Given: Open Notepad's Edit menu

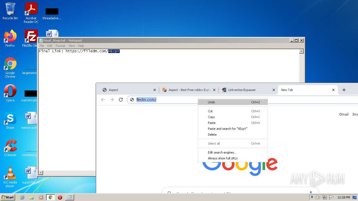Looking at the screenshot, I should 50,46.
